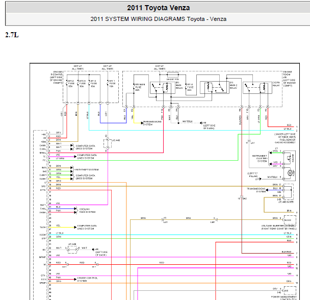Click "TRANSMISSIONS SYSTEM" beside the blue wire arrow
Screen dimensions: 310x300
(256, 190)
